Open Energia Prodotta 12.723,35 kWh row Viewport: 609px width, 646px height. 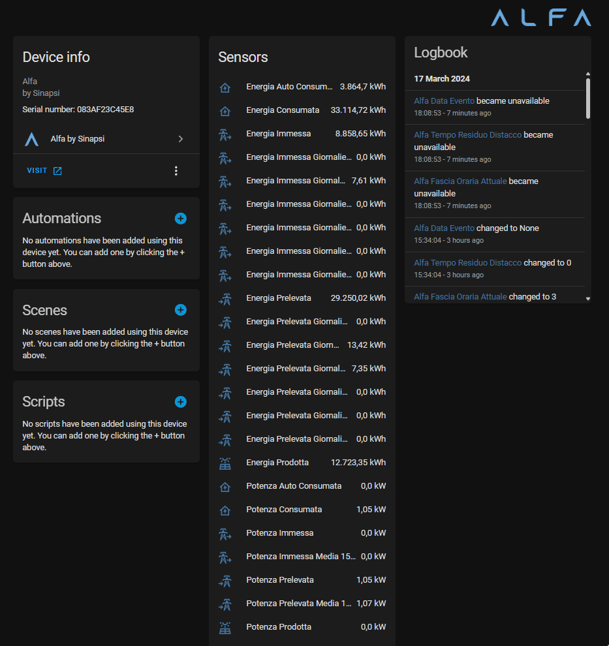[x=302, y=463]
